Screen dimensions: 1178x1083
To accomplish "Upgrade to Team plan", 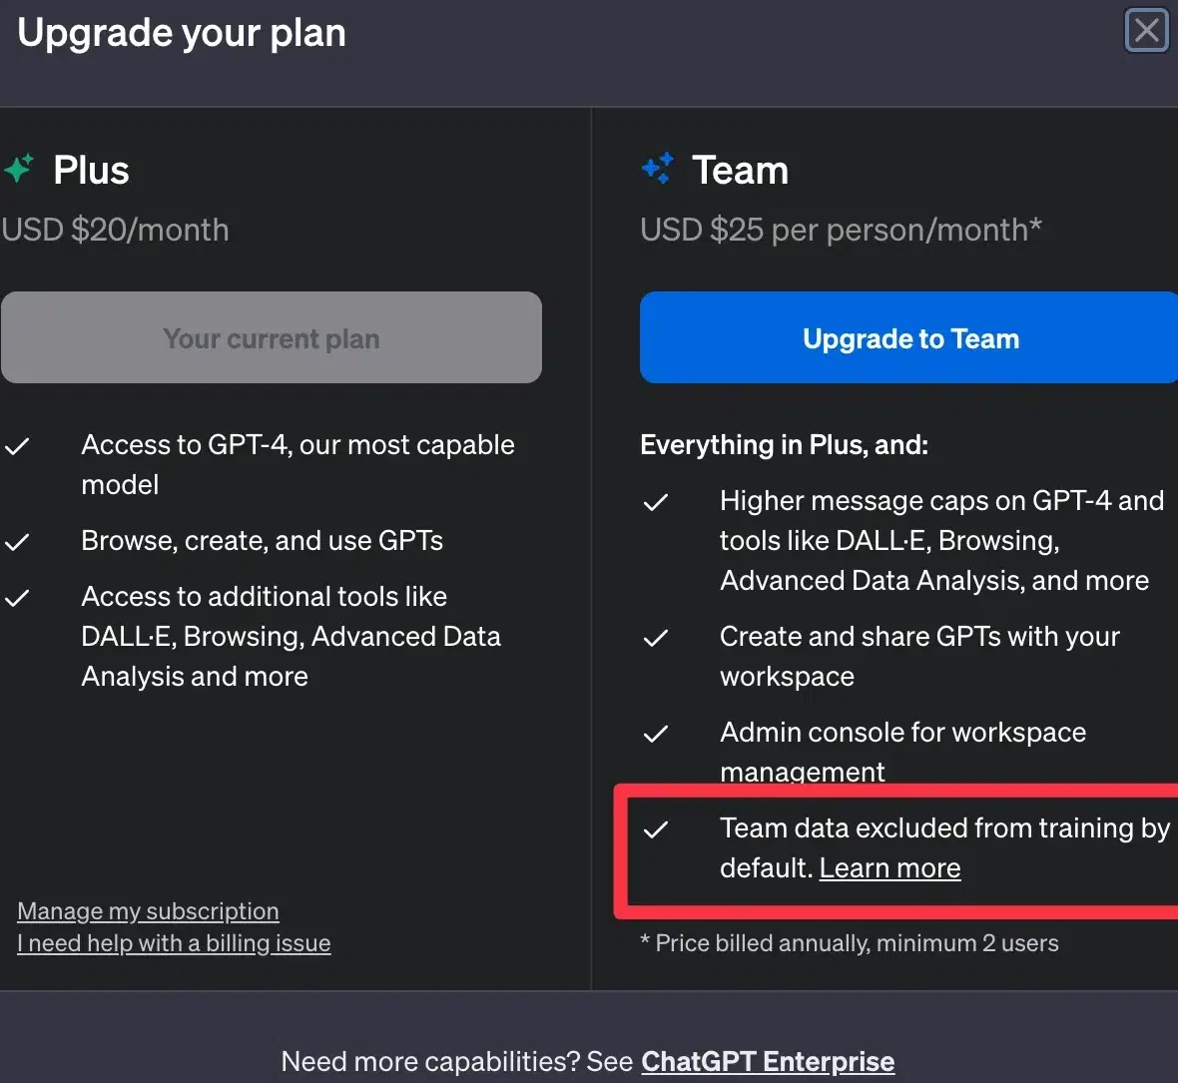I will pos(909,338).
